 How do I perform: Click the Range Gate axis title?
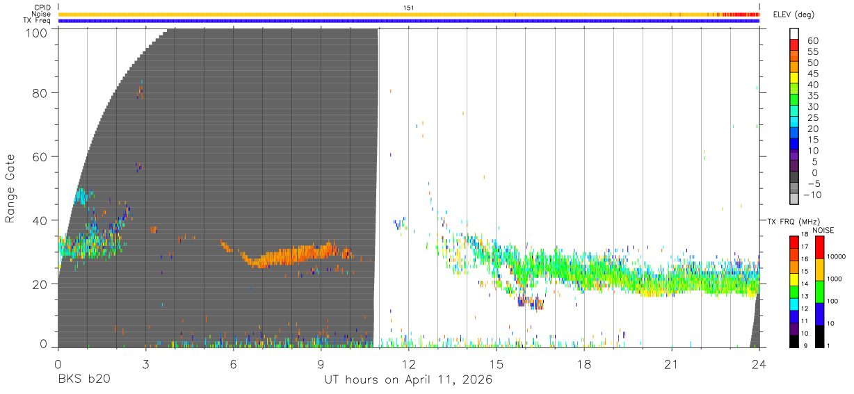10,188
